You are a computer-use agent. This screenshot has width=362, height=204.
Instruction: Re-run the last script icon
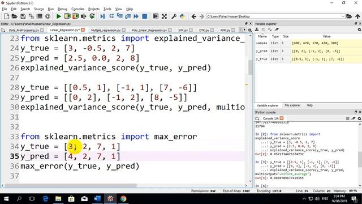[x=92, y=16]
